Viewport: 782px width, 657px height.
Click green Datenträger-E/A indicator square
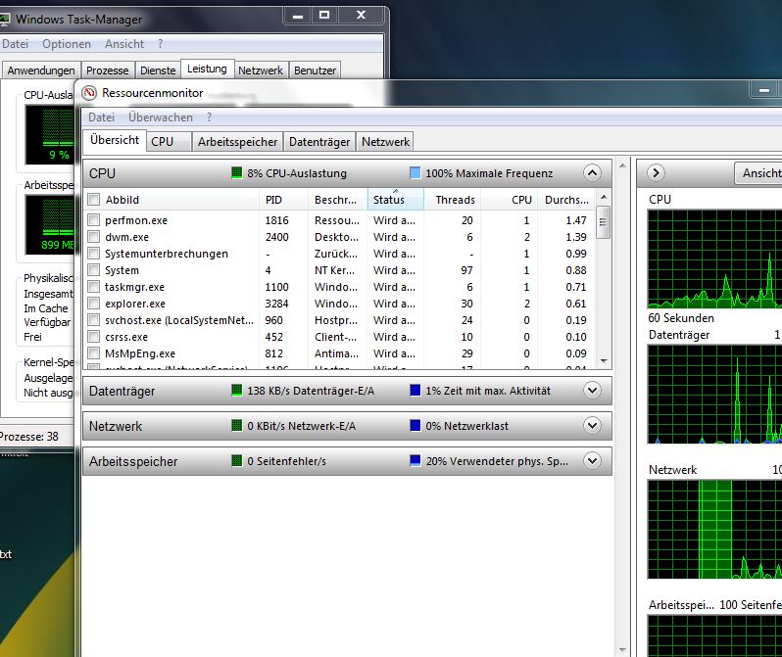click(236, 391)
